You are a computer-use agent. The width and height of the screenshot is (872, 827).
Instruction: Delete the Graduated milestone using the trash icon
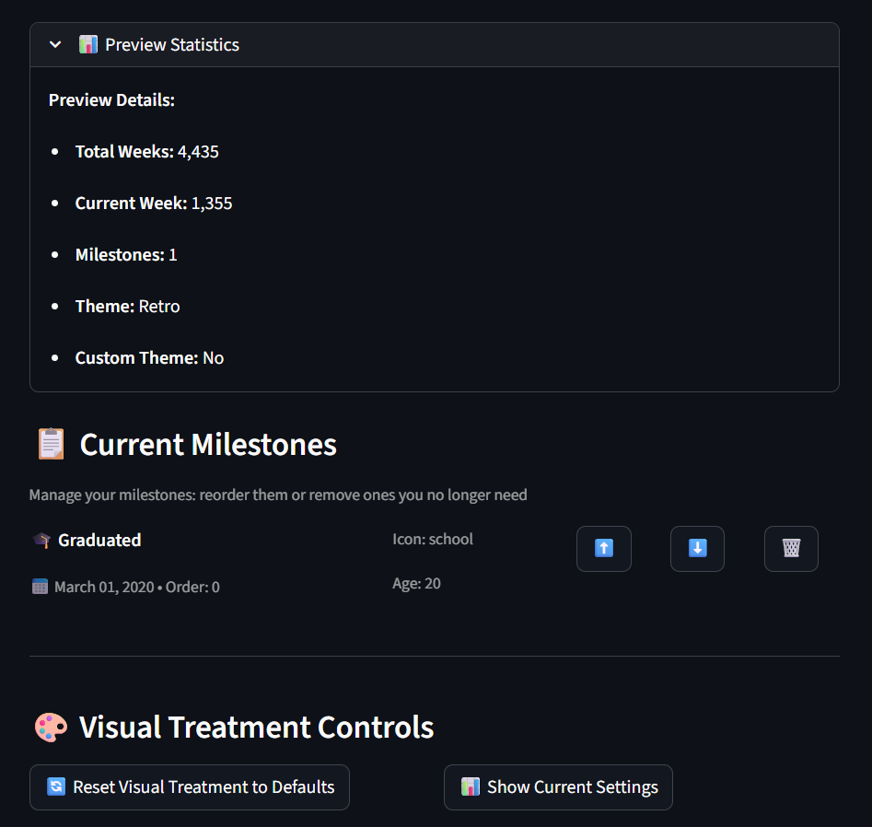click(x=791, y=548)
